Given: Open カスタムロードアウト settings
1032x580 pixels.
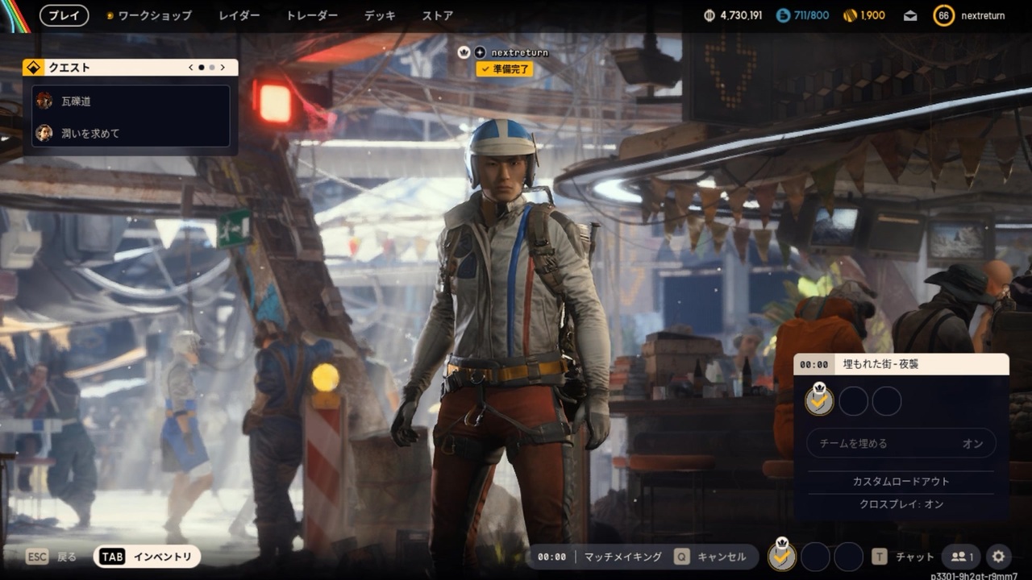Looking at the screenshot, I should 901,482.
